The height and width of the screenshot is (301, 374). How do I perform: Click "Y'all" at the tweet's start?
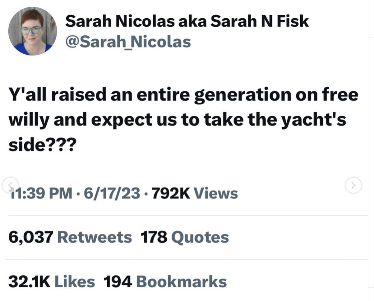coord(27,95)
